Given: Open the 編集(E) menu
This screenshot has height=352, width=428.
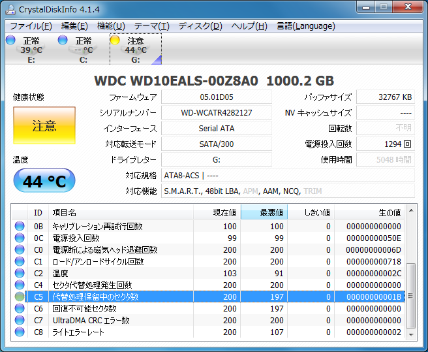Looking at the screenshot, I should 74,26.
